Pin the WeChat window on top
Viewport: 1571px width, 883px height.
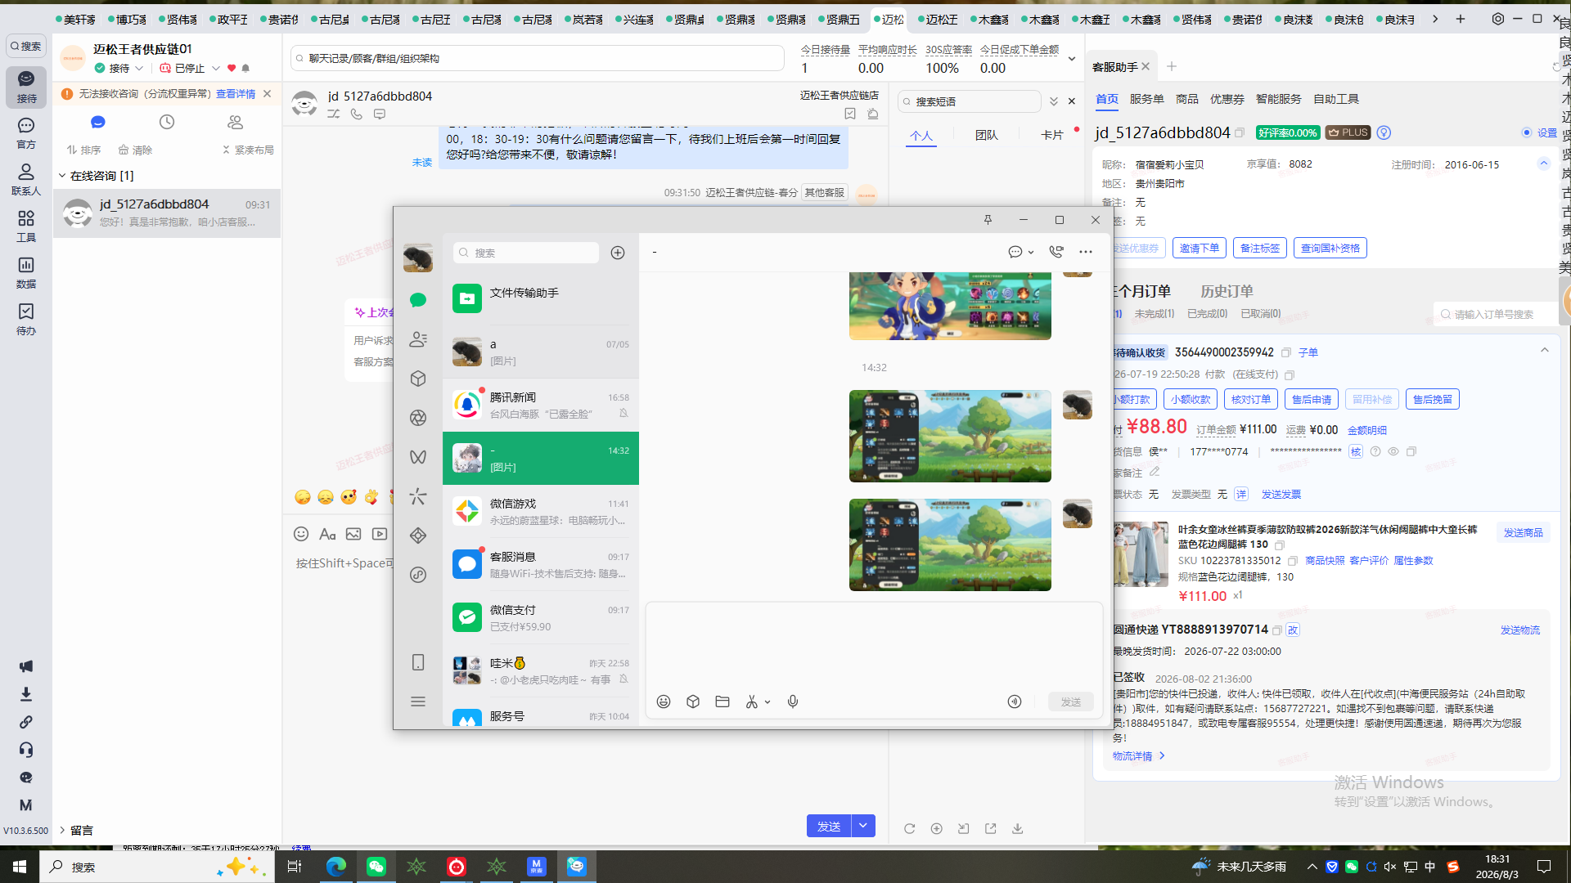pos(988,220)
